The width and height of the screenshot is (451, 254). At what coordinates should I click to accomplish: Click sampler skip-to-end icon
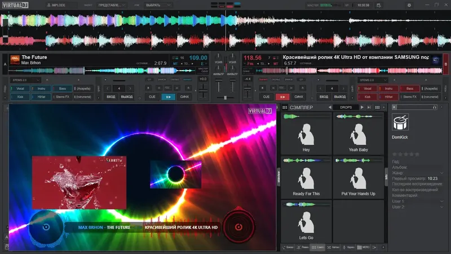pos(369,107)
